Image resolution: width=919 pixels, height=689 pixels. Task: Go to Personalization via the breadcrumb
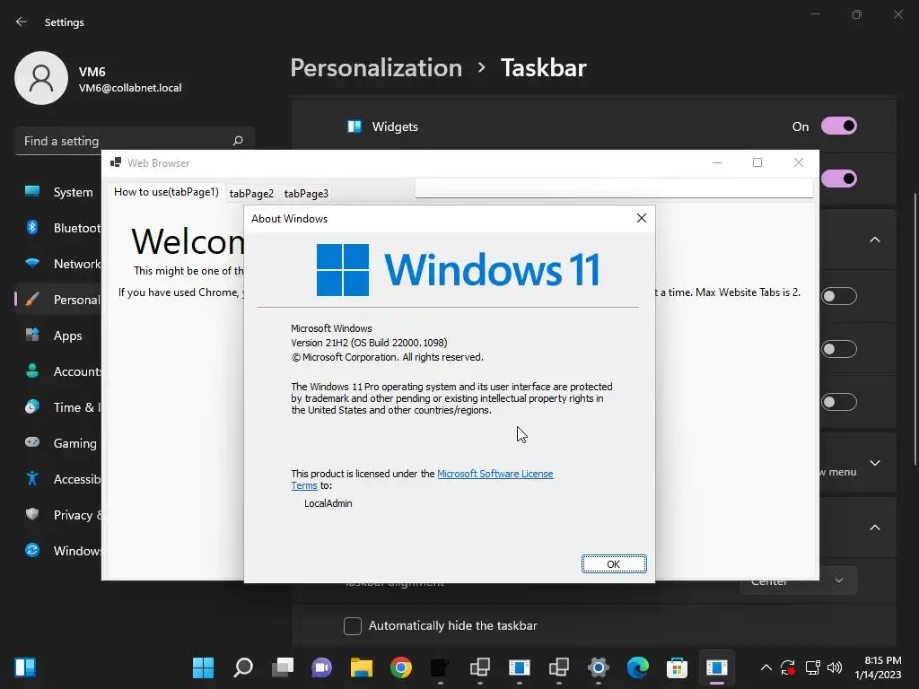pos(376,68)
